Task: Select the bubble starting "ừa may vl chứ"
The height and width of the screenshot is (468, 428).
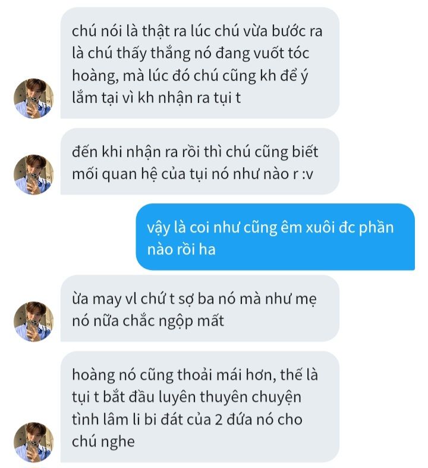Action: [200, 308]
